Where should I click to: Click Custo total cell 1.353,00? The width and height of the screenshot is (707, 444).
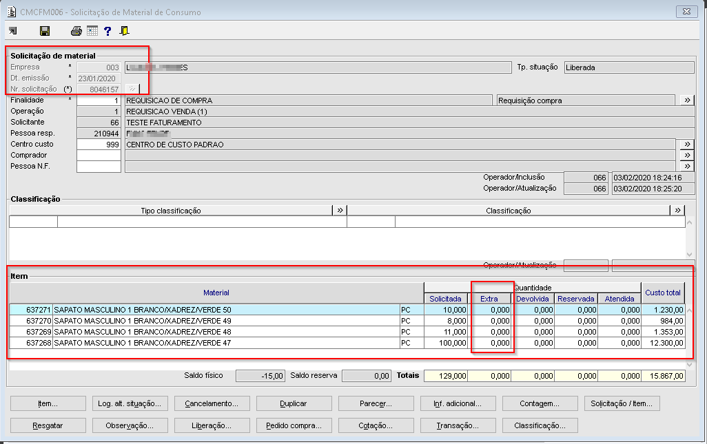tap(663, 332)
